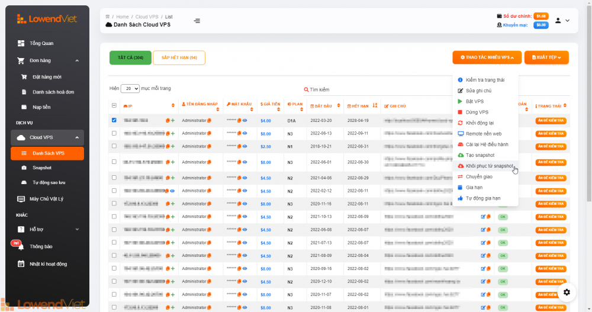
Task: Filter by SẮP HẾT HẠN (94)
Action: [179, 58]
